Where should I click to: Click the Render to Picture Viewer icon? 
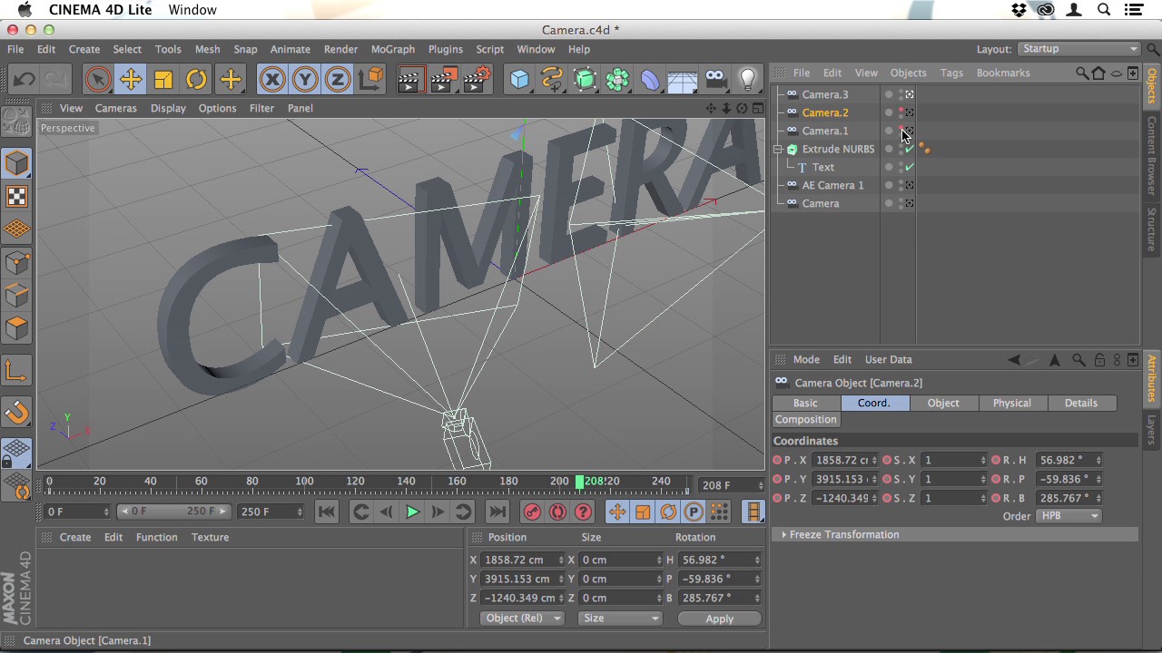(443, 80)
